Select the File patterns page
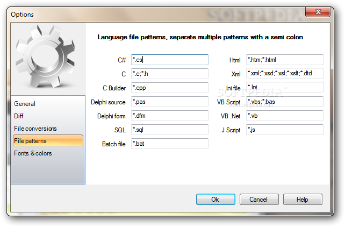 click(x=48, y=141)
